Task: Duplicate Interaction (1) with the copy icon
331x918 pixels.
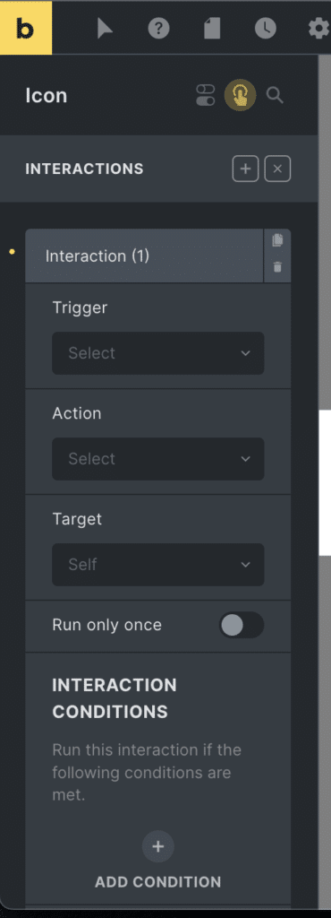Action: tap(278, 240)
